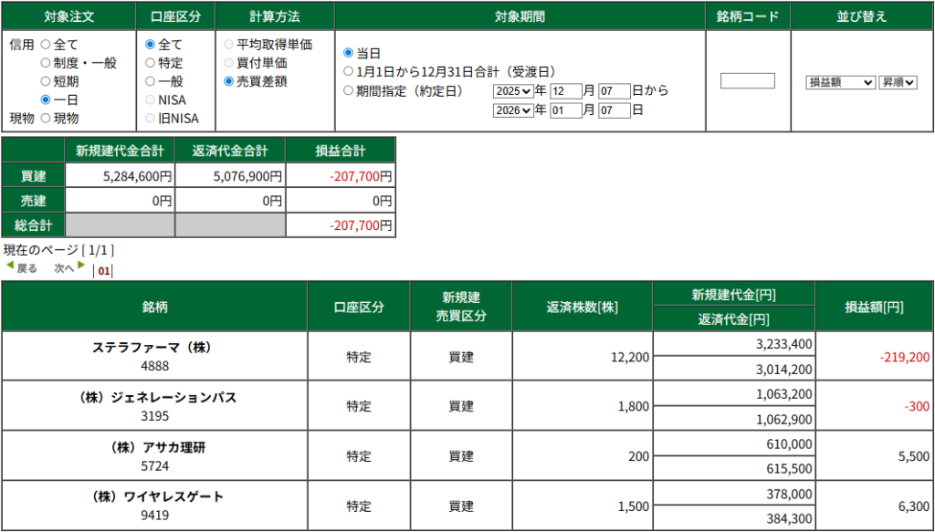The image size is (935, 532).
Task: Select 特定 account type radio
Action: tap(151, 63)
